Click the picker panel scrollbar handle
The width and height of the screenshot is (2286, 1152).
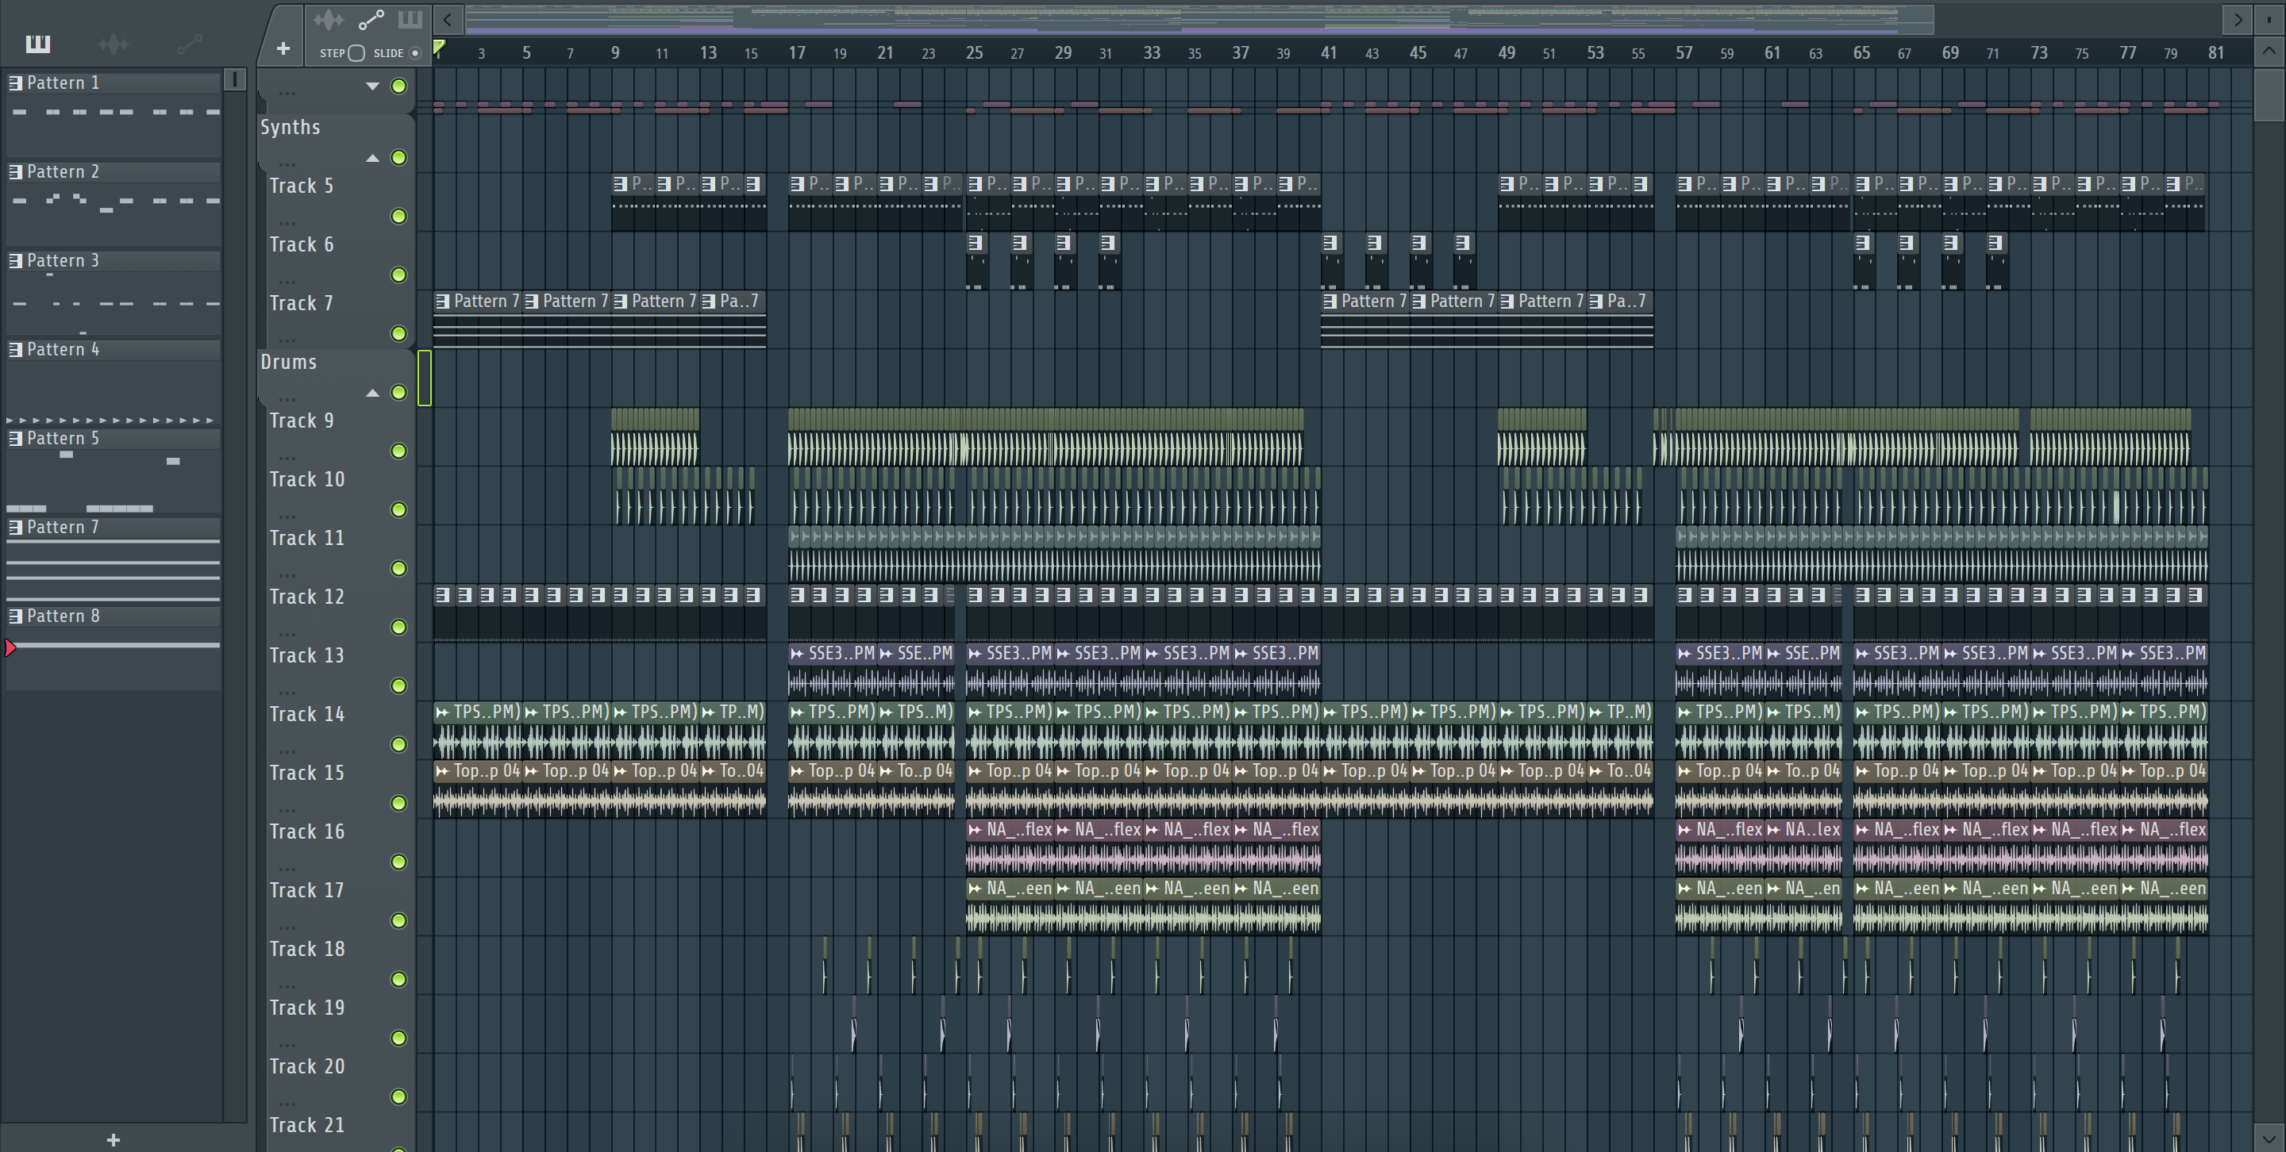coord(234,80)
